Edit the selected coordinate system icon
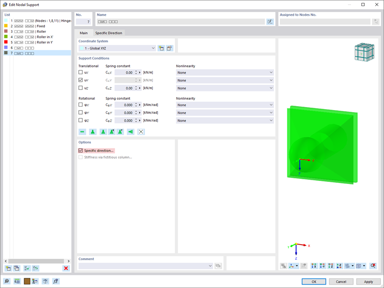Image resolution: width=384 pixels, height=288 pixels. (169, 48)
